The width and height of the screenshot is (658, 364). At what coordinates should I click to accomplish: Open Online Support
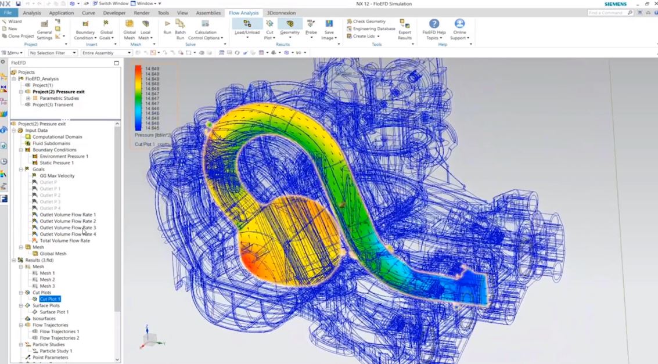[459, 30]
